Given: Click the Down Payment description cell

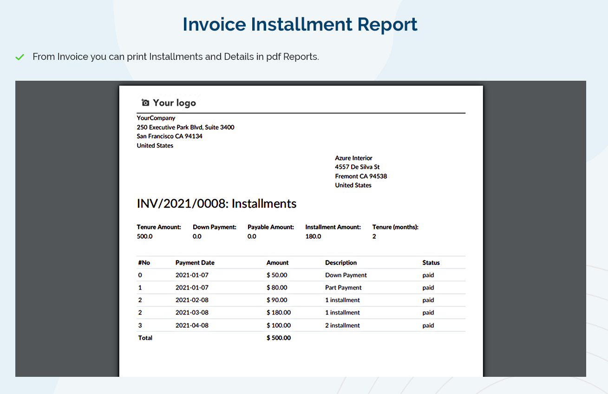Looking at the screenshot, I should [346, 275].
